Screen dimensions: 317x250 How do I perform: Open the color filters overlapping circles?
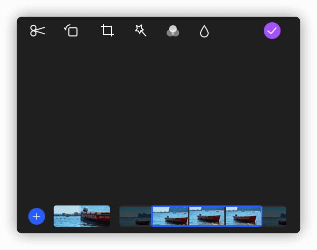coord(173,31)
